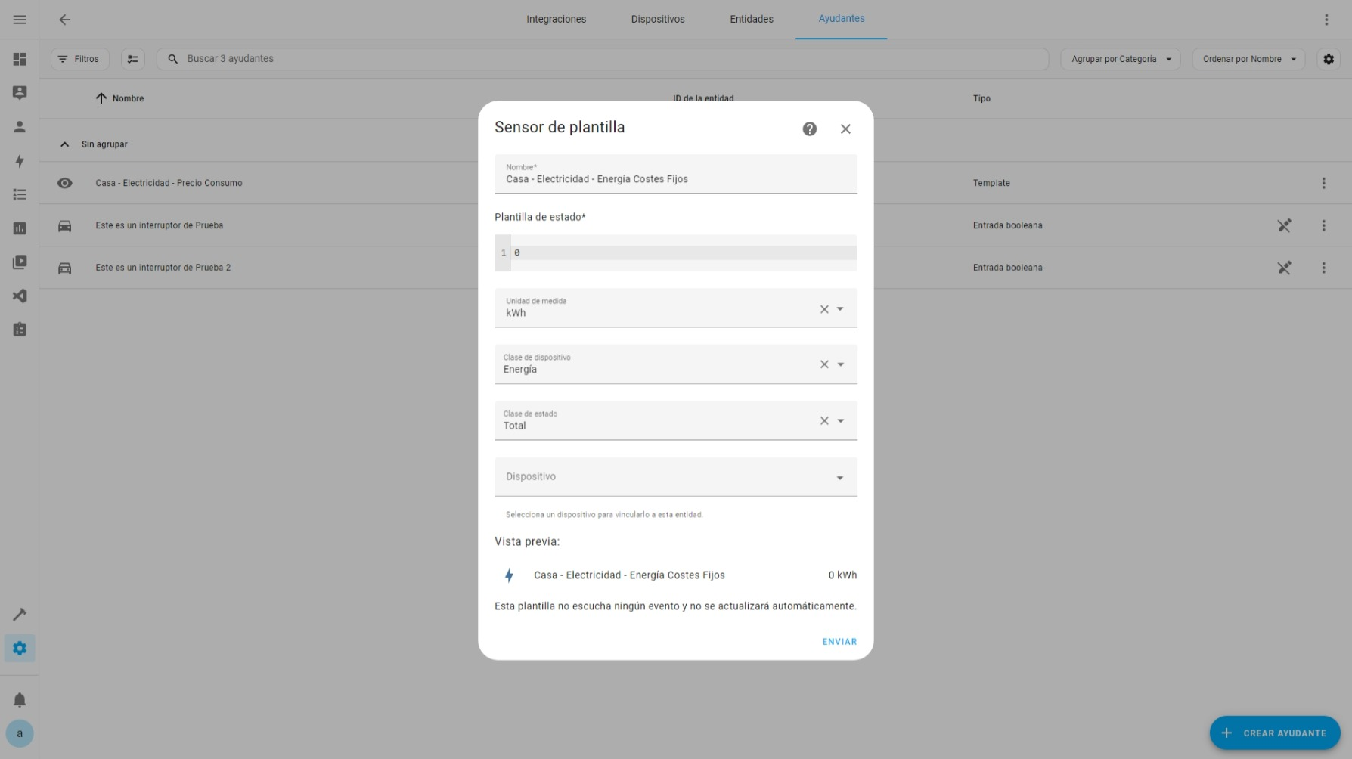The width and height of the screenshot is (1352, 759).
Task: Open the To-do lists sidebar icon
Action: (x=20, y=194)
